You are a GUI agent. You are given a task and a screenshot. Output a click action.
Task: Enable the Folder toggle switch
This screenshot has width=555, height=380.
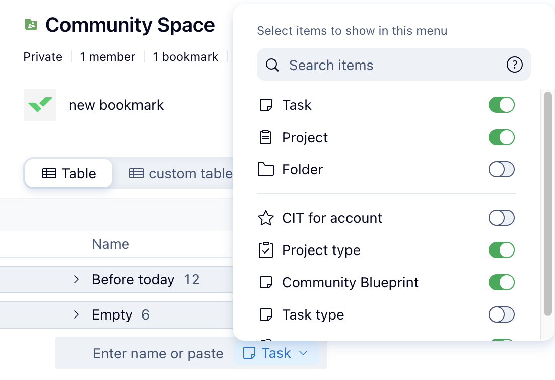pyautogui.click(x=501, y=170)
